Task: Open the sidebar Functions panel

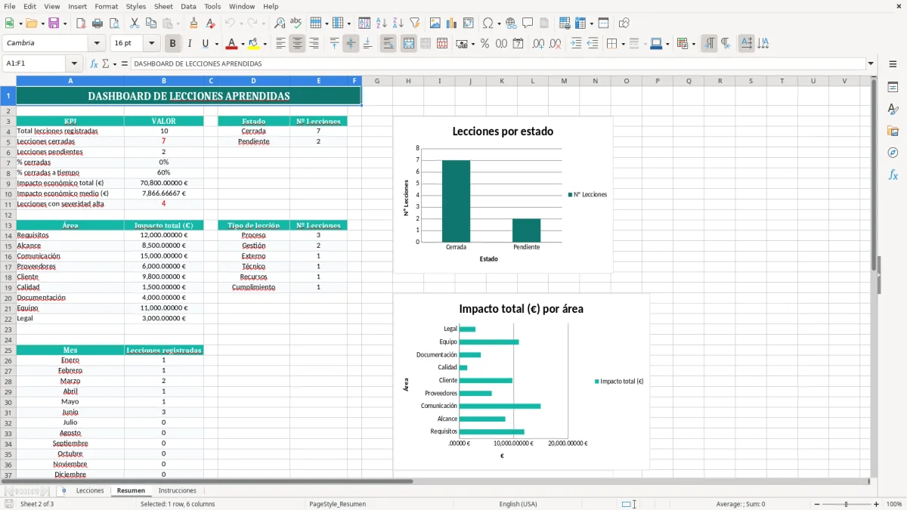Action: click(x=893, y=175)
